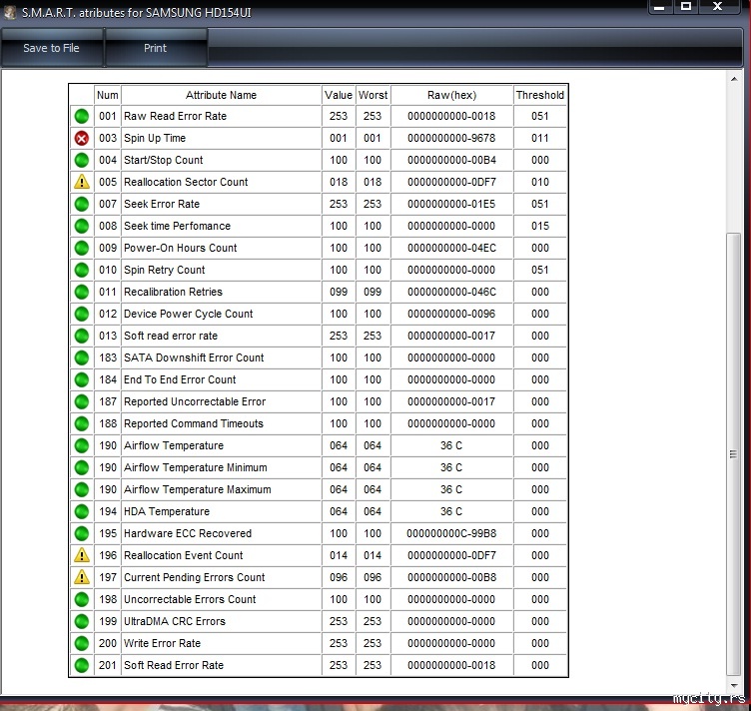This screenshot has height=711, width=751.
Task: Select the Current Pending Errors Count name
Action: pos(195,577)
